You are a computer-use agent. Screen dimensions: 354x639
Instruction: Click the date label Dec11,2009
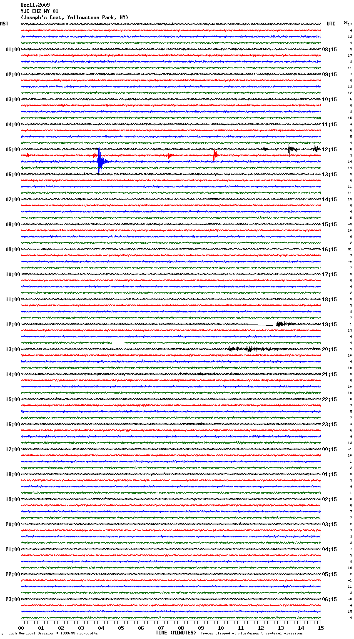35,5
